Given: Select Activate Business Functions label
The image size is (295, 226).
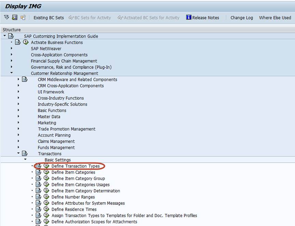Looking at the screenshot, I should click(57, 43).
